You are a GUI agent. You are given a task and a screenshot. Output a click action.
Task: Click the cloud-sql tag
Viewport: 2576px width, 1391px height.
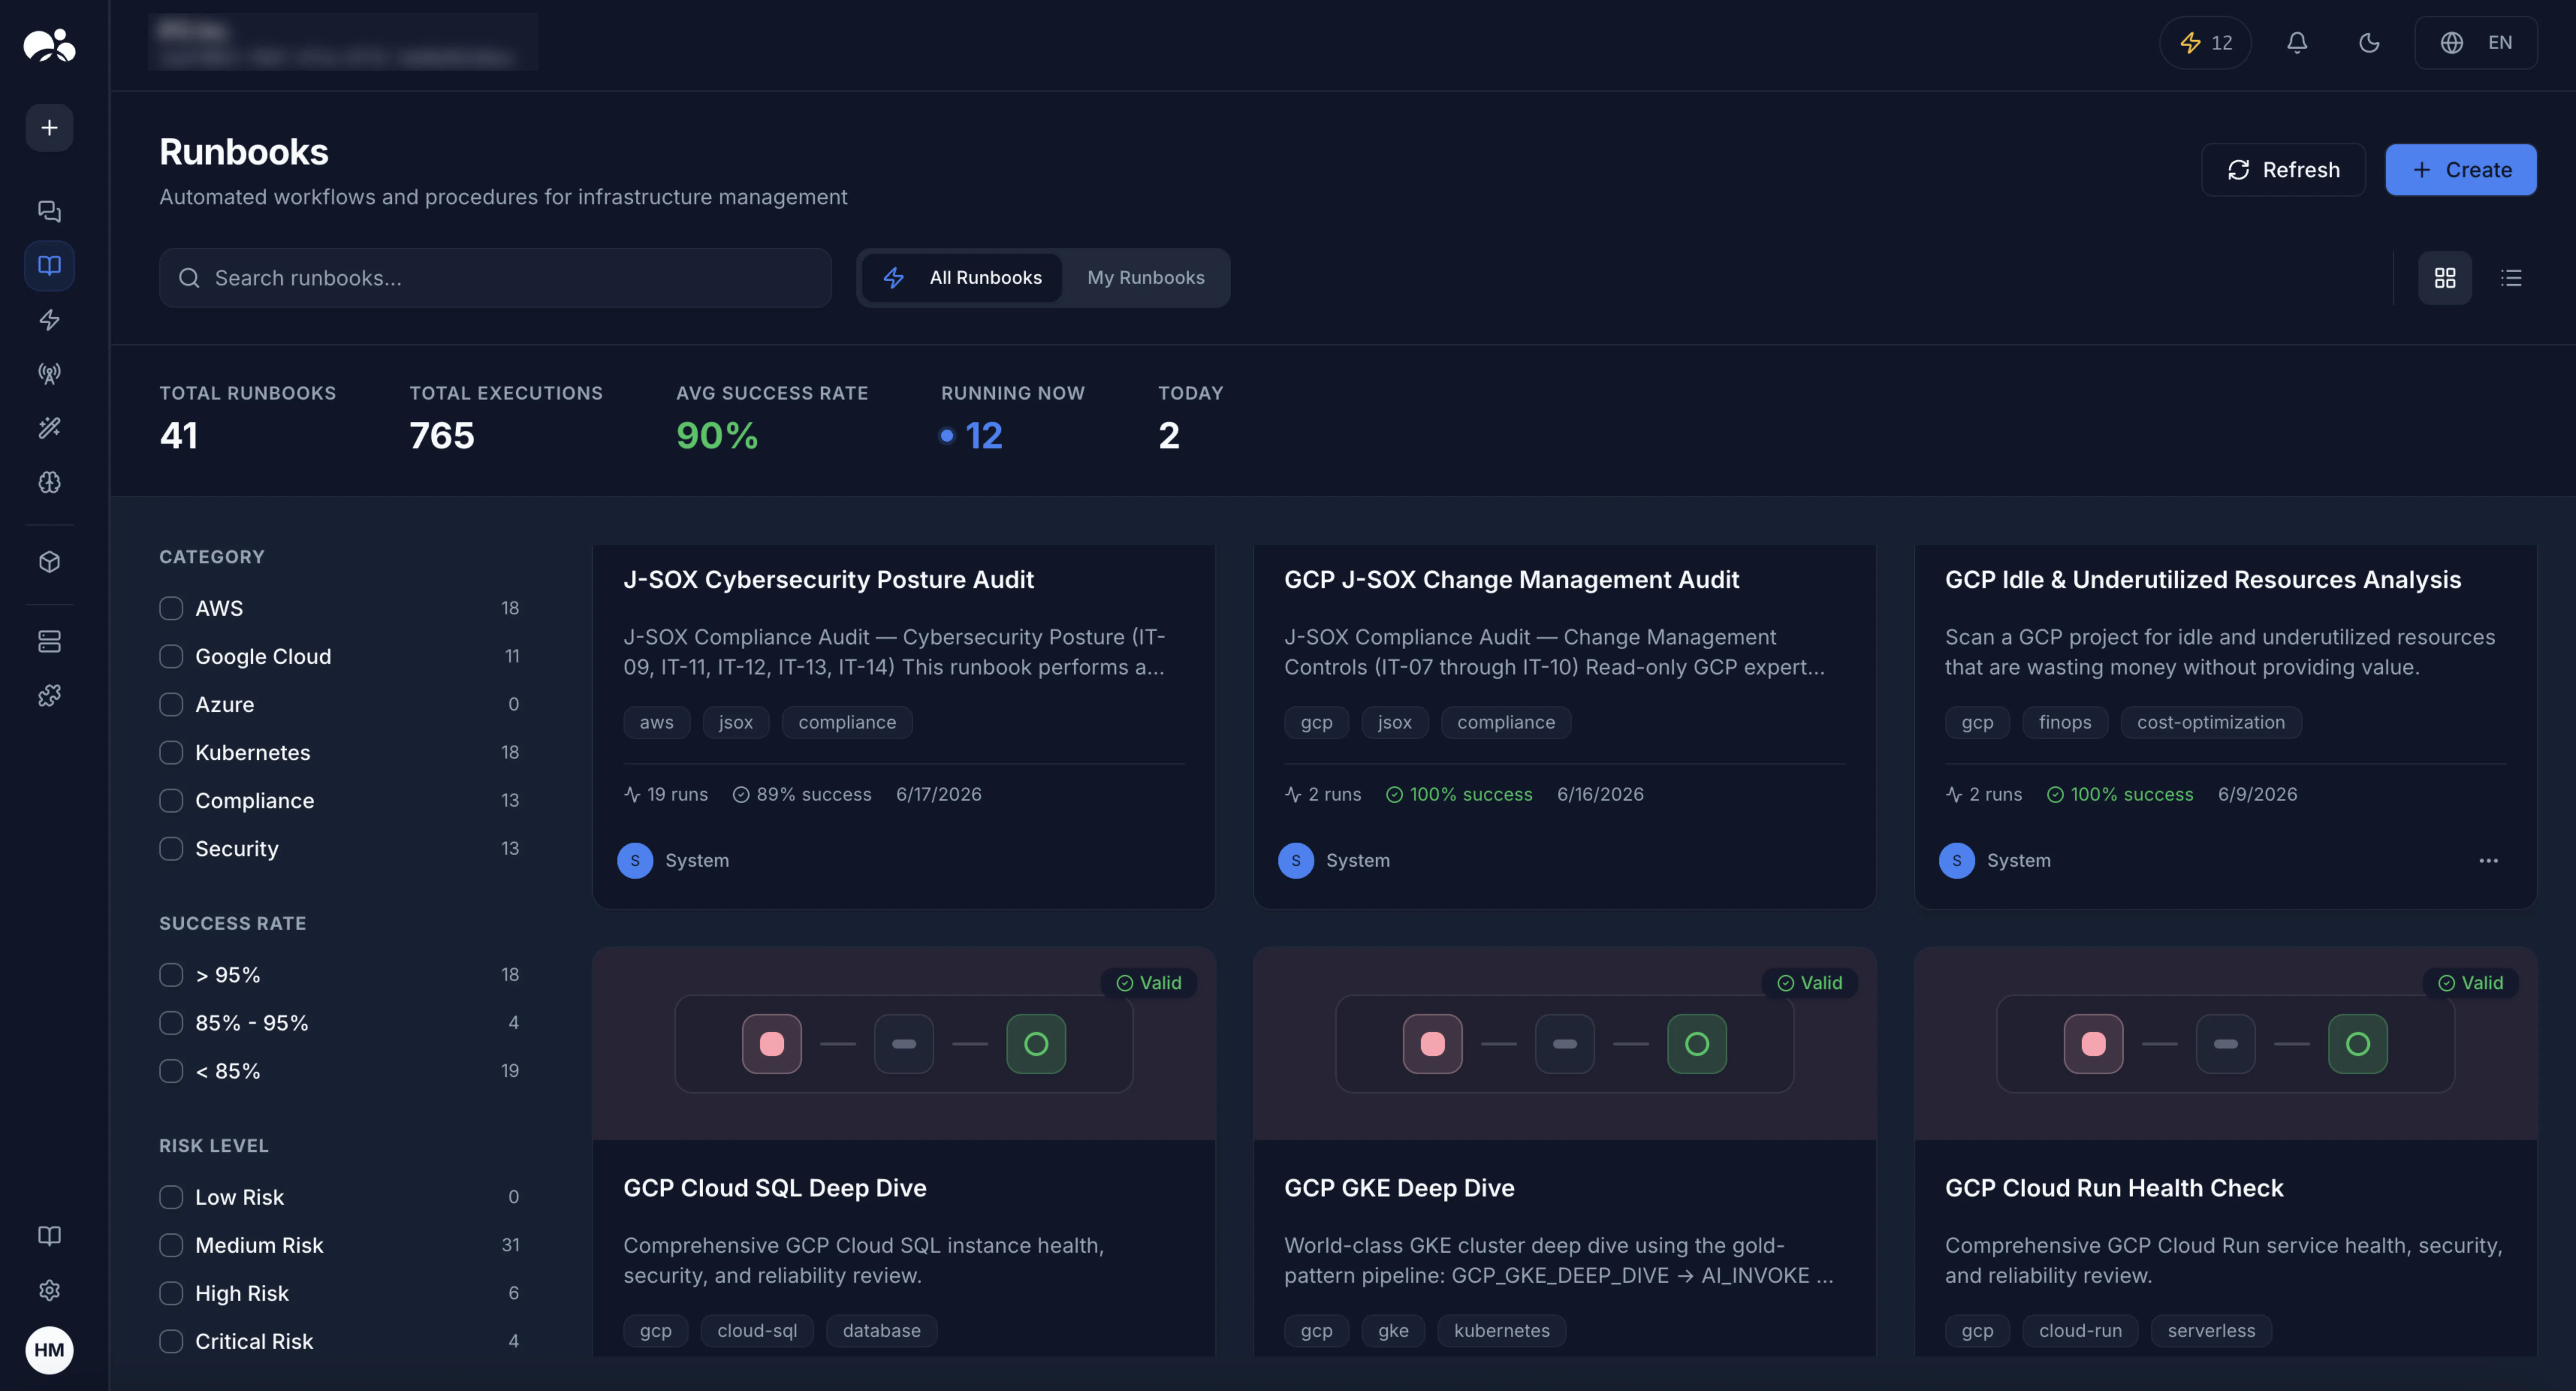click(x=757, y=1331)
